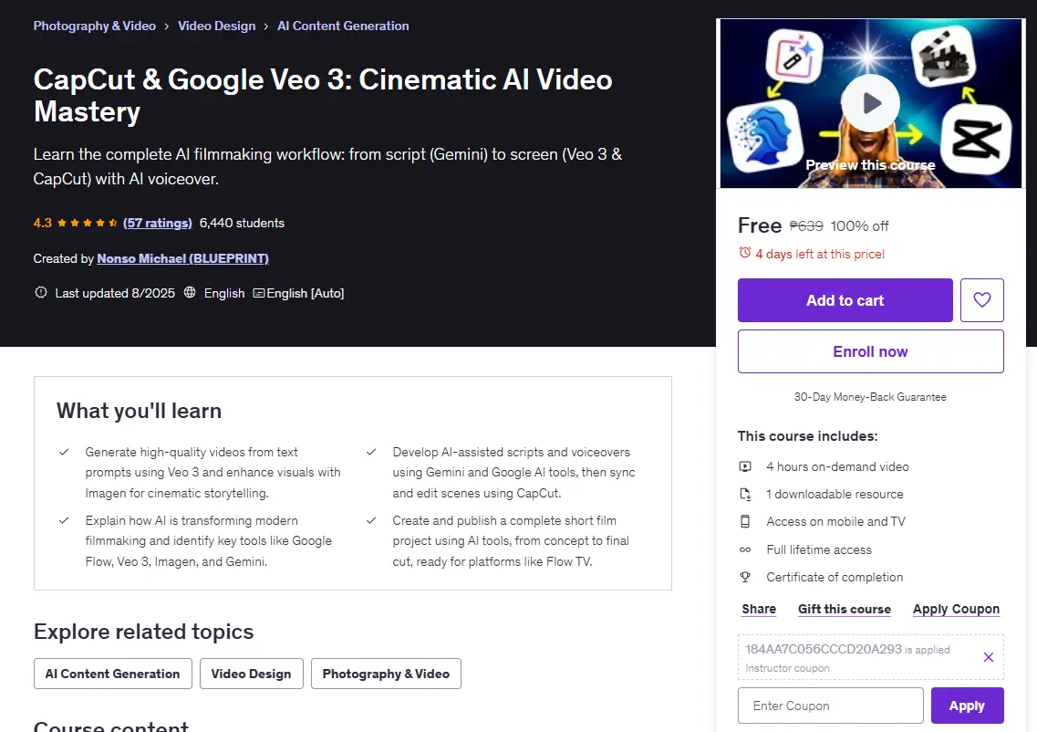Select the Video Design topic chip

[x=252, y=674]
